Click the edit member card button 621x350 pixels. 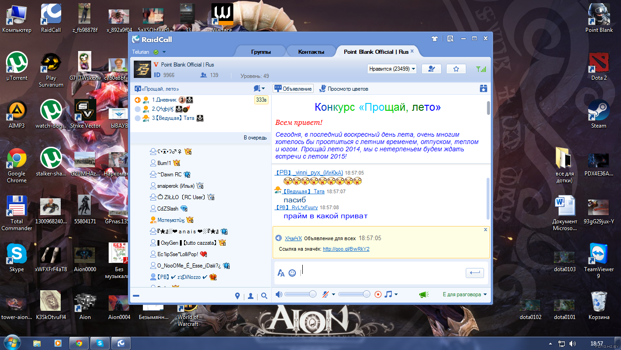point(431,69)
